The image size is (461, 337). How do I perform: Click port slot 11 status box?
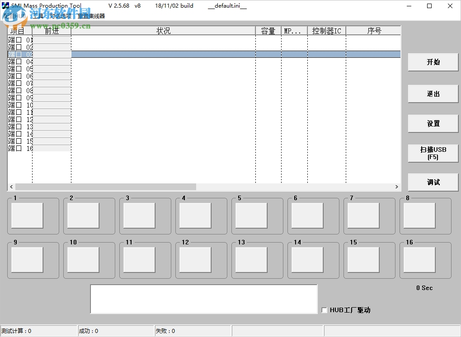[x=139, y=260]
